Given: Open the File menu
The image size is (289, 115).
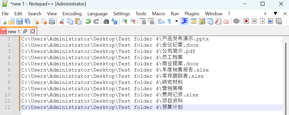Looking at the screenshot, I should pyautogui.click(x=5, y=14).
